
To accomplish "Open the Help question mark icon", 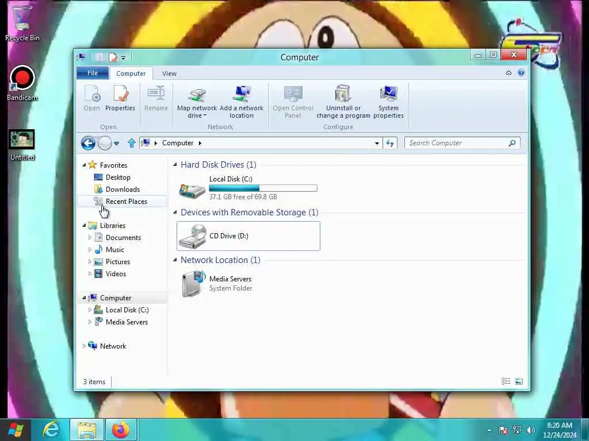I will tap(521, 73).
